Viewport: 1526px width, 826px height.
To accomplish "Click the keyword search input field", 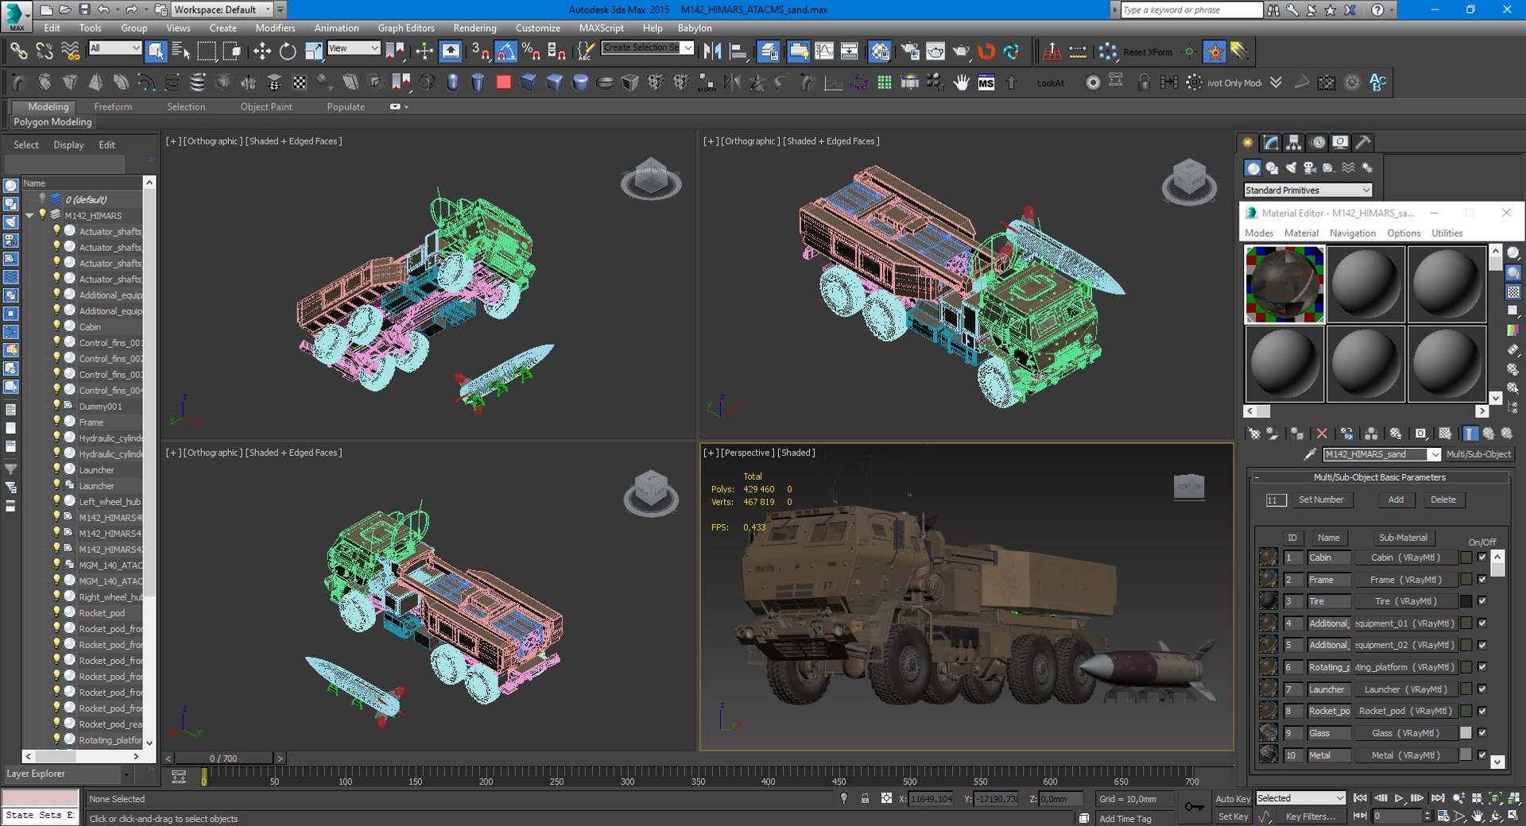I will click(x=1191, y=10).
